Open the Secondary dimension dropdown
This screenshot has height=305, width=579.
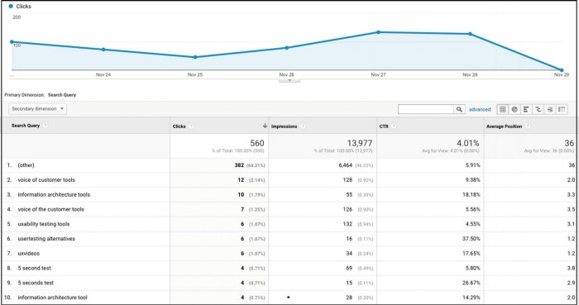(37, 109)
